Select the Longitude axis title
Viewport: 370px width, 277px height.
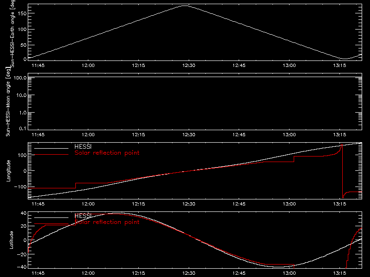[x=8, y=171]
